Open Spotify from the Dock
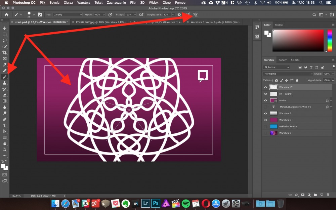The width and height of the screenshot is (336, 210). tap(186, 203)
